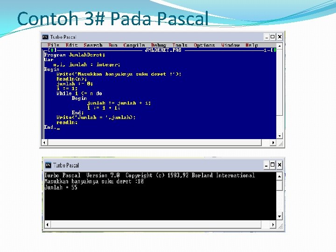Open the File menu in Turbo Pascal

53,45
